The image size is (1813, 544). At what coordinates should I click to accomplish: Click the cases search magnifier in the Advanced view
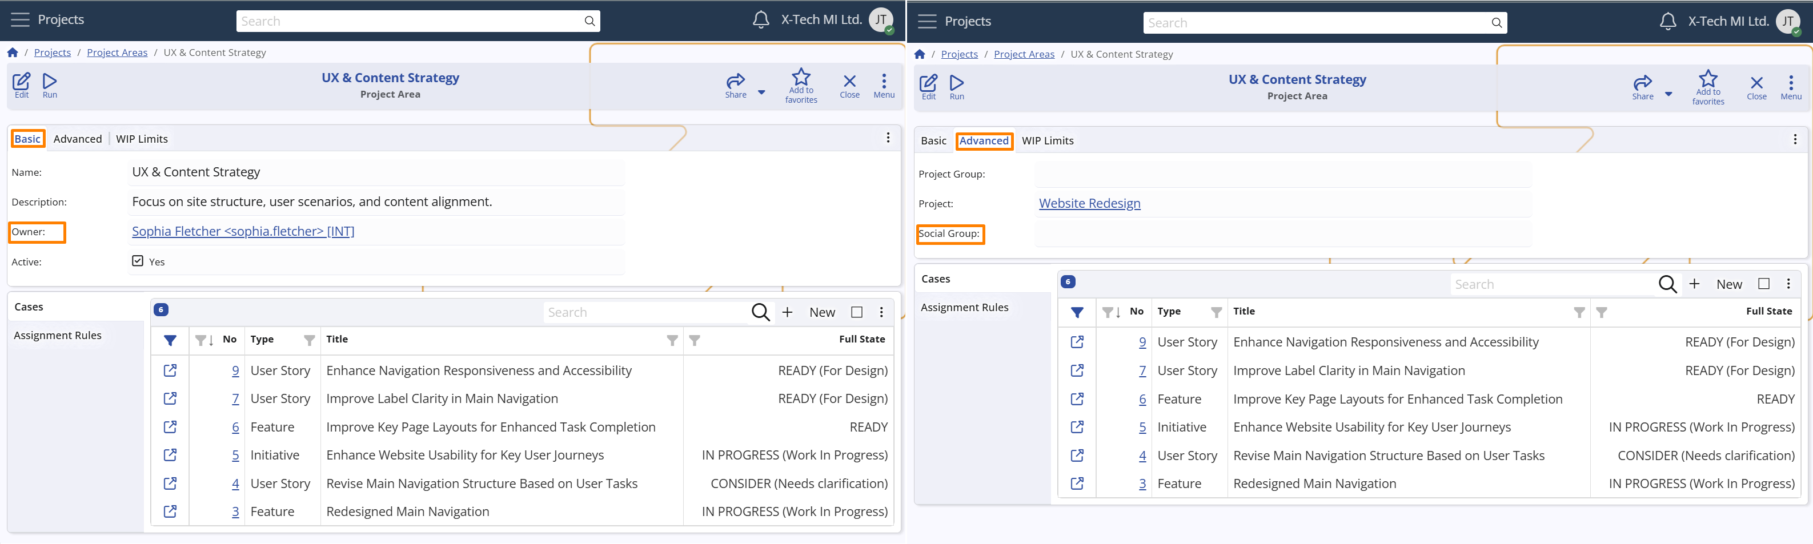pyautogui.click(x=1667, y=284)
